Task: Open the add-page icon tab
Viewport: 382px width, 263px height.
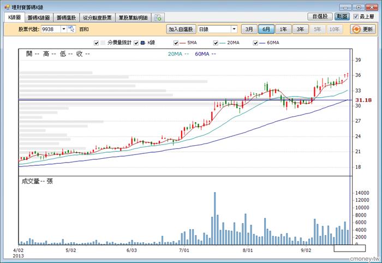Action: (x=158, y=17)
